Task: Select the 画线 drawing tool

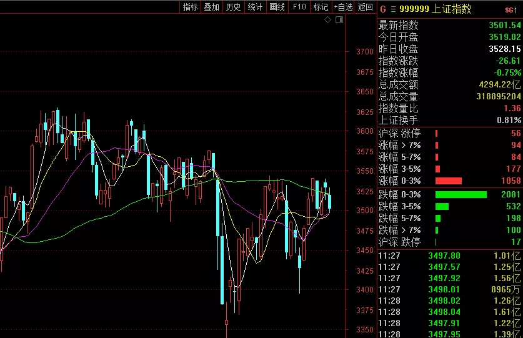Action: pos(277,7)
